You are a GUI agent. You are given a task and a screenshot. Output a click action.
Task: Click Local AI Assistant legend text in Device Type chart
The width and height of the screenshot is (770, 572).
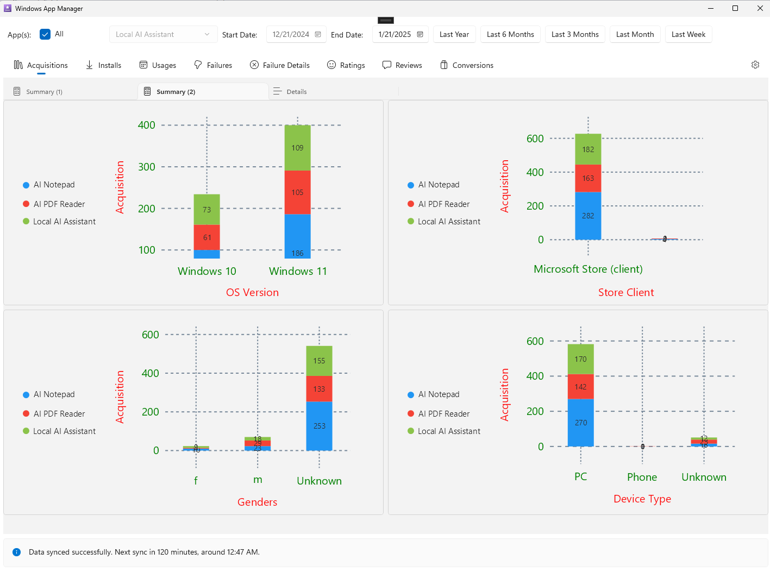449,431
